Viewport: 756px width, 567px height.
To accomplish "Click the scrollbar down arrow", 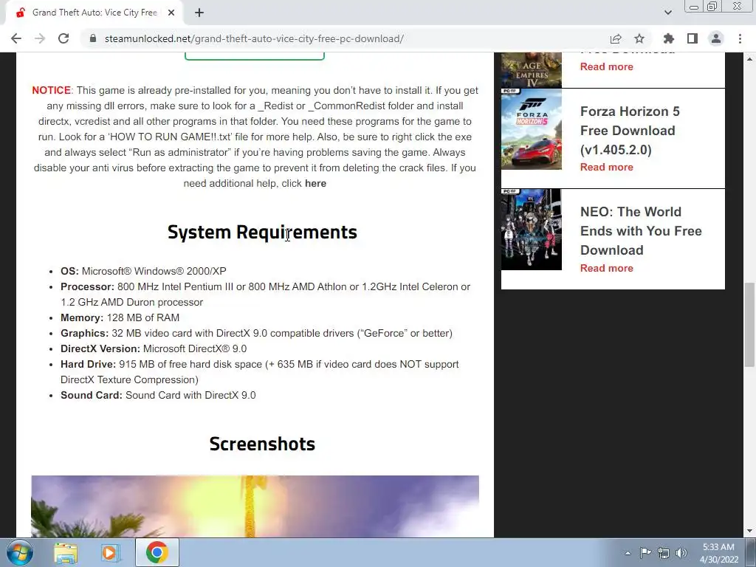I will pyautogui.click(x=749, y=531).
